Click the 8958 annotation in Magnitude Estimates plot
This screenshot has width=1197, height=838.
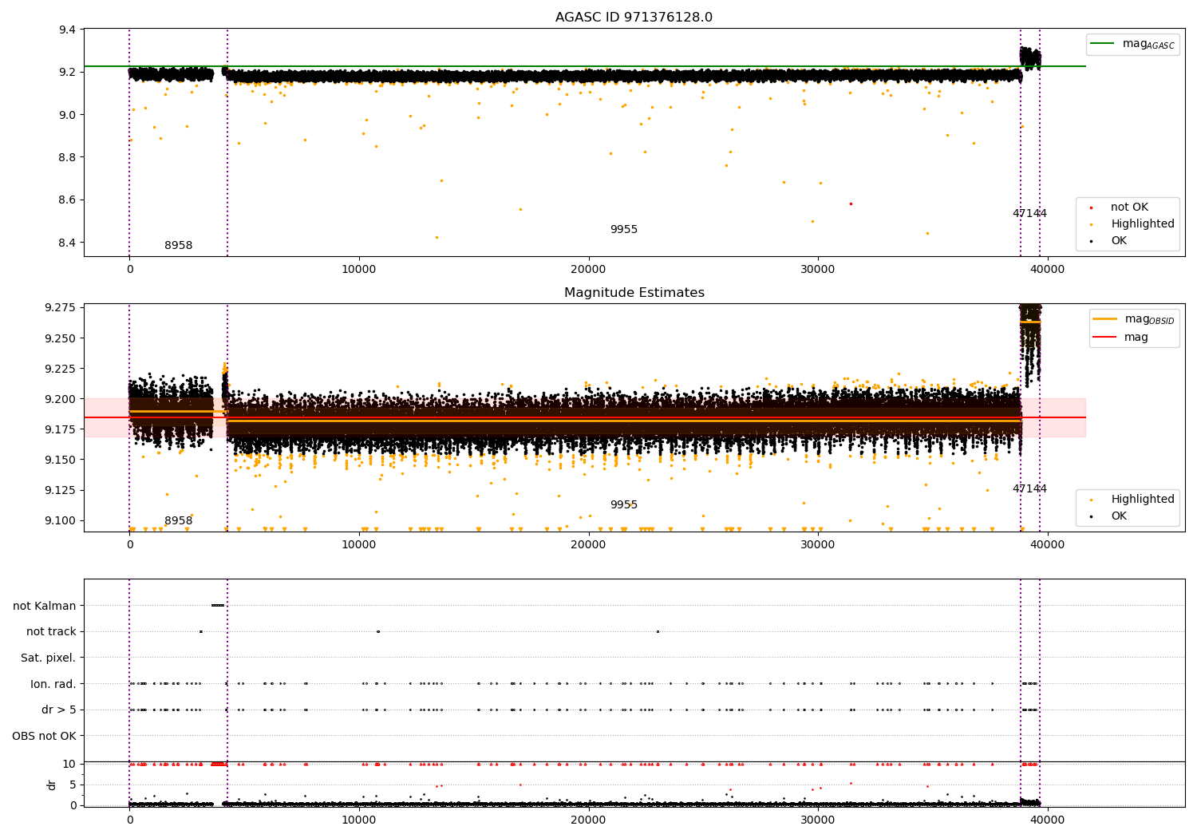[x=179, y=521]
